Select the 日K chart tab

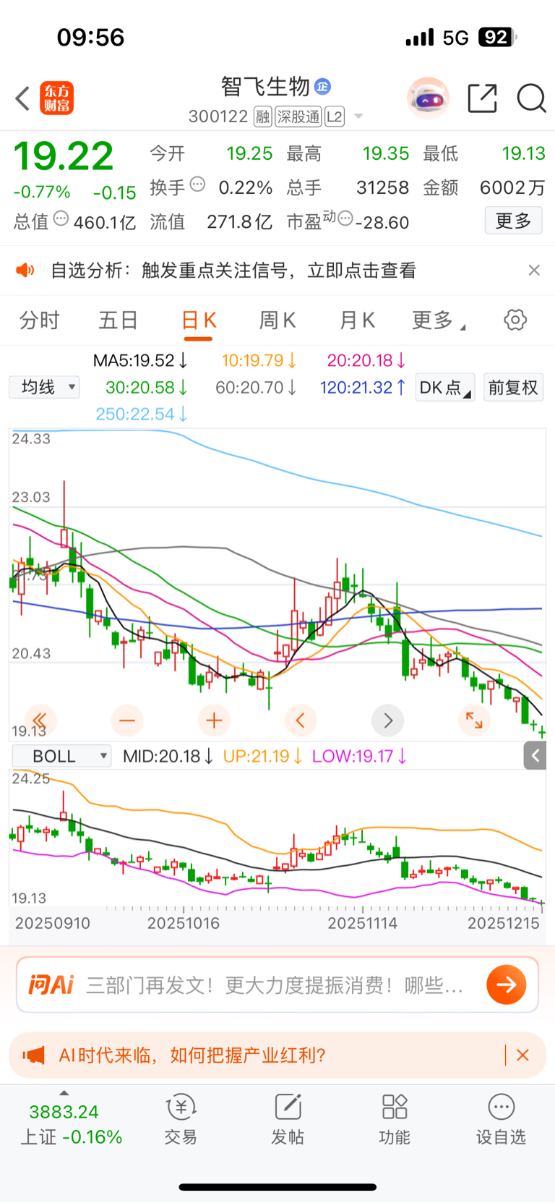[199, 320]
